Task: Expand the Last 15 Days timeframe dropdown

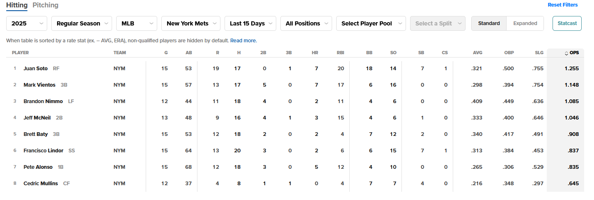Action: point(250,23)
